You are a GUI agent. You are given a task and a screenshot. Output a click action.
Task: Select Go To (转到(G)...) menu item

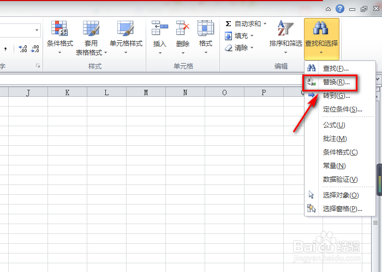[x=340, y=96]
